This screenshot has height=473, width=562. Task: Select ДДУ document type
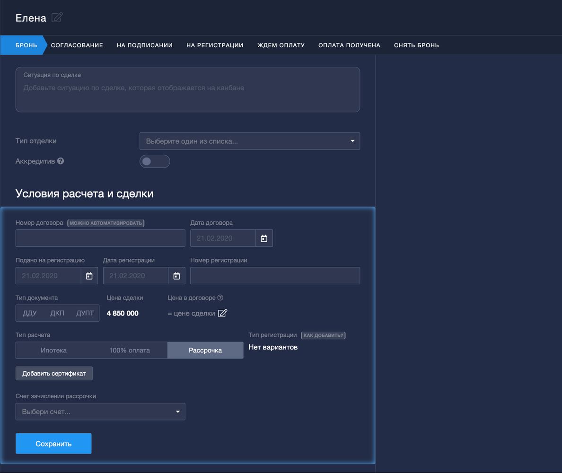point(30,313)
